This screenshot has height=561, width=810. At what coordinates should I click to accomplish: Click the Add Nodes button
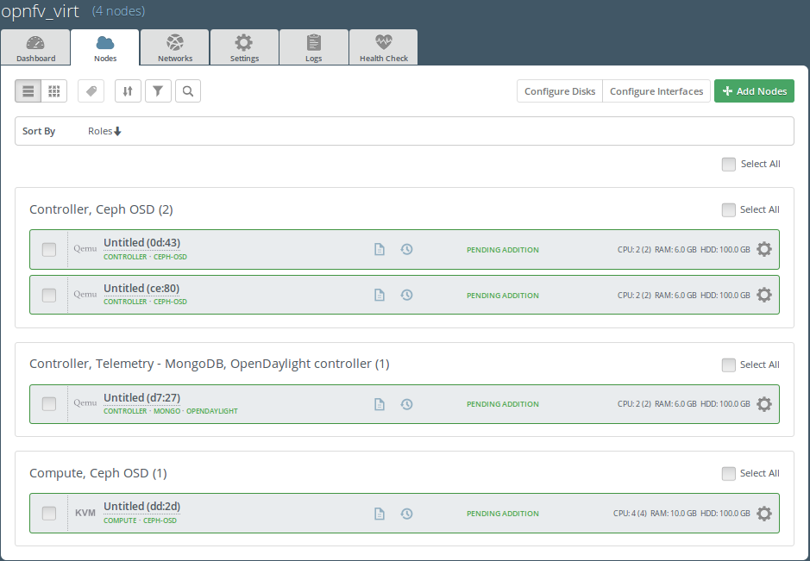click(754, 91)
